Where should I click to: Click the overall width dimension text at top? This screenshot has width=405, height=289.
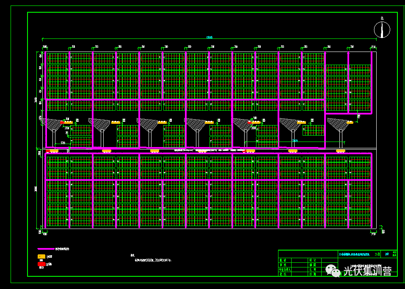click(x=209, y=38)
